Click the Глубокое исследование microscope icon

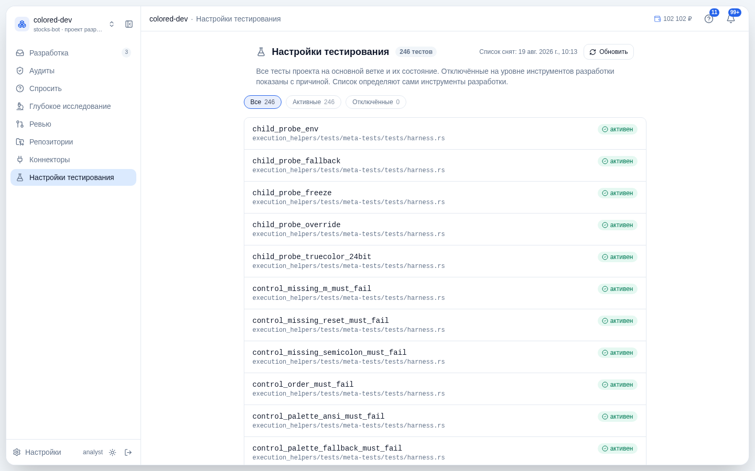[20, 106]
